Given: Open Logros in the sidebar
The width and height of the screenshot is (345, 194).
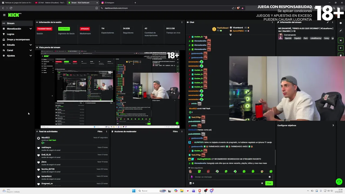Looking at the screenshot, I should pos(17,34).
